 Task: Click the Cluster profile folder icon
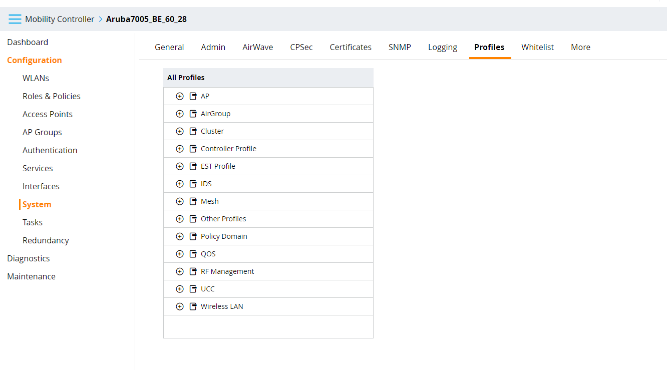[x=193, y=131]
